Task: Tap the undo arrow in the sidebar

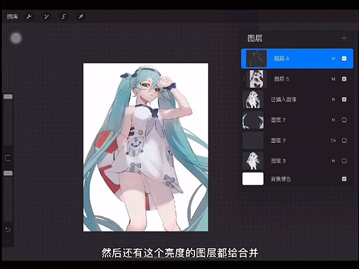Action: (x=8, y=230)
